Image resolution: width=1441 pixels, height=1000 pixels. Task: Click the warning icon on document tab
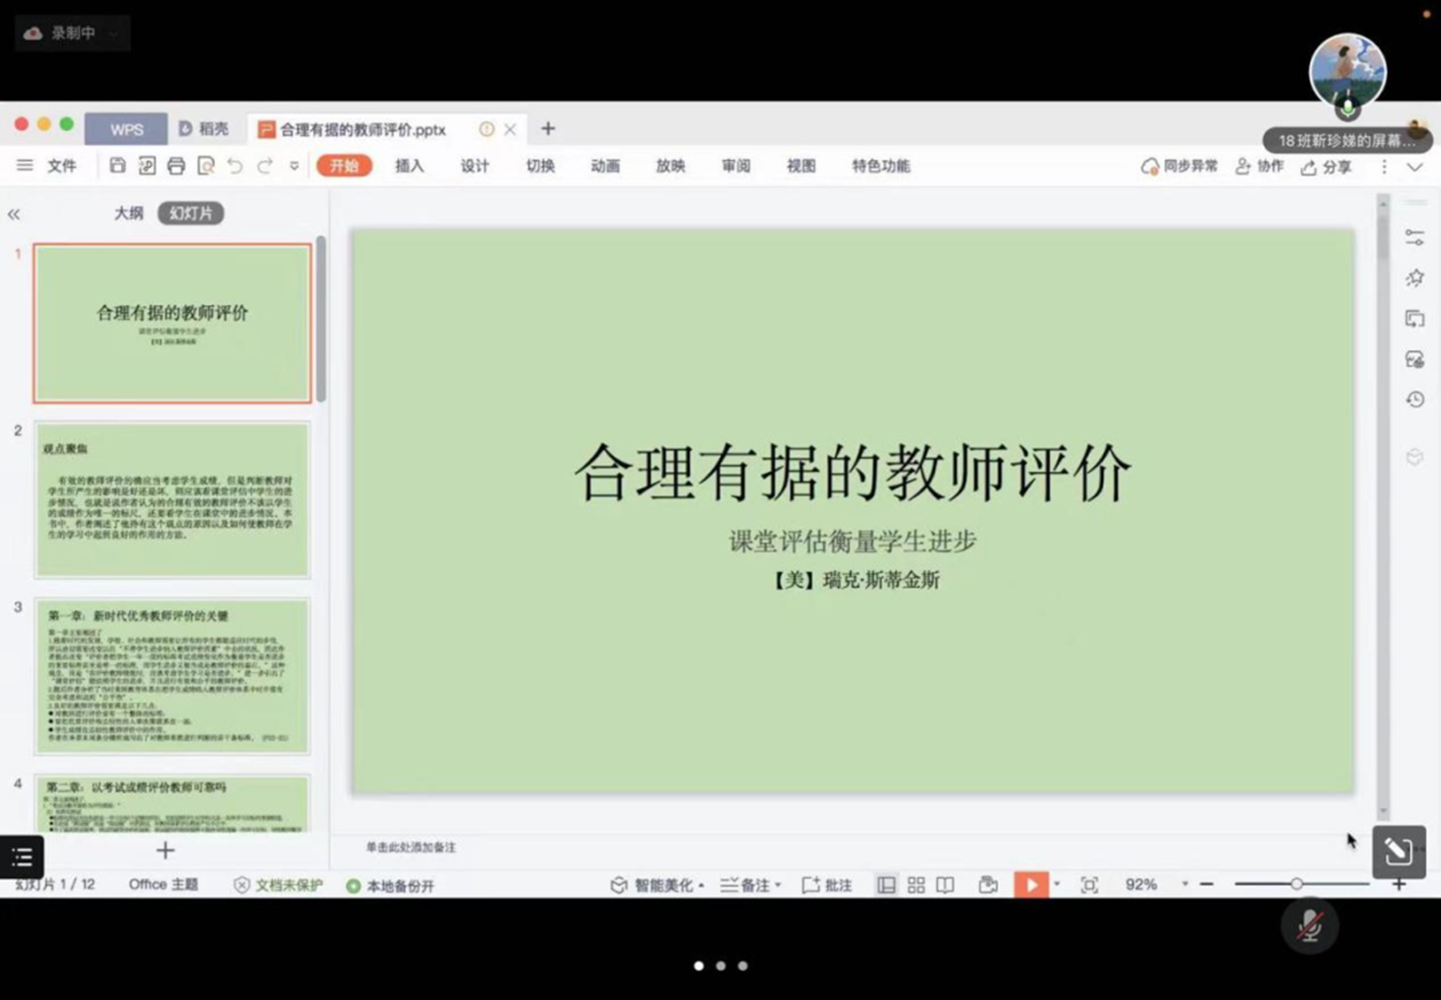(x=487, y=129)
